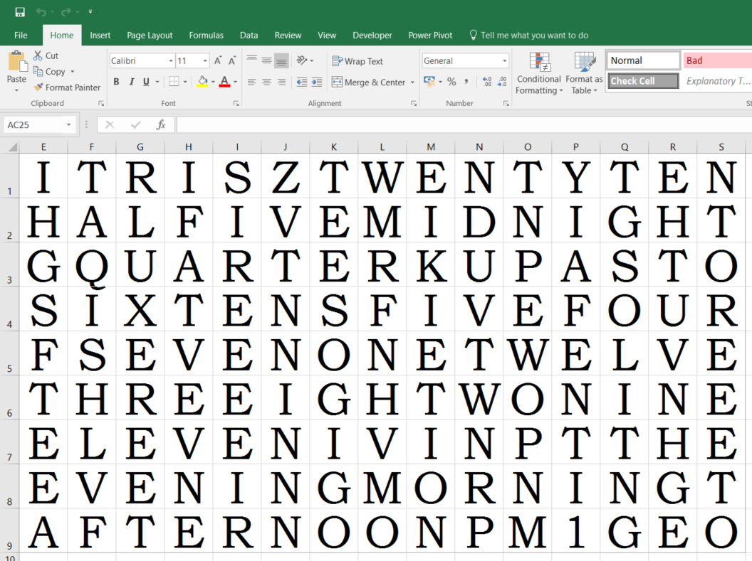
Task: Toggle Align Right
Action: 281,82
